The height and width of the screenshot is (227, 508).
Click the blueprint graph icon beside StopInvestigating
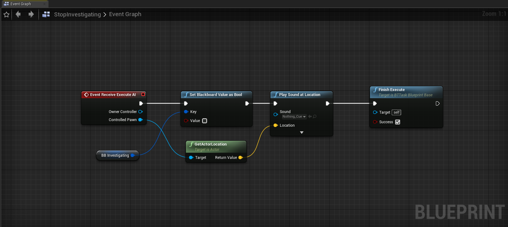(46, 14)
